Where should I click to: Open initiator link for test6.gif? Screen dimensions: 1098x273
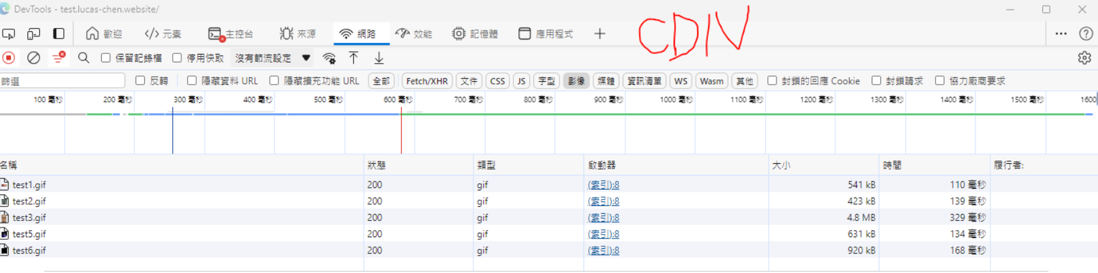pos(603,250)
